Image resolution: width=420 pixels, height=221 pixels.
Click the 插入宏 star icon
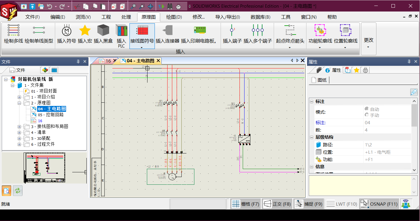(85, 30)
